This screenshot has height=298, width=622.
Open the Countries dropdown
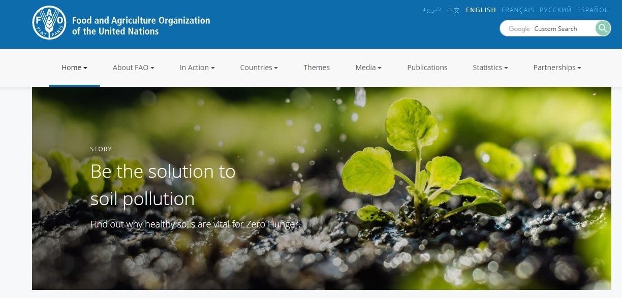click(259, 68)
